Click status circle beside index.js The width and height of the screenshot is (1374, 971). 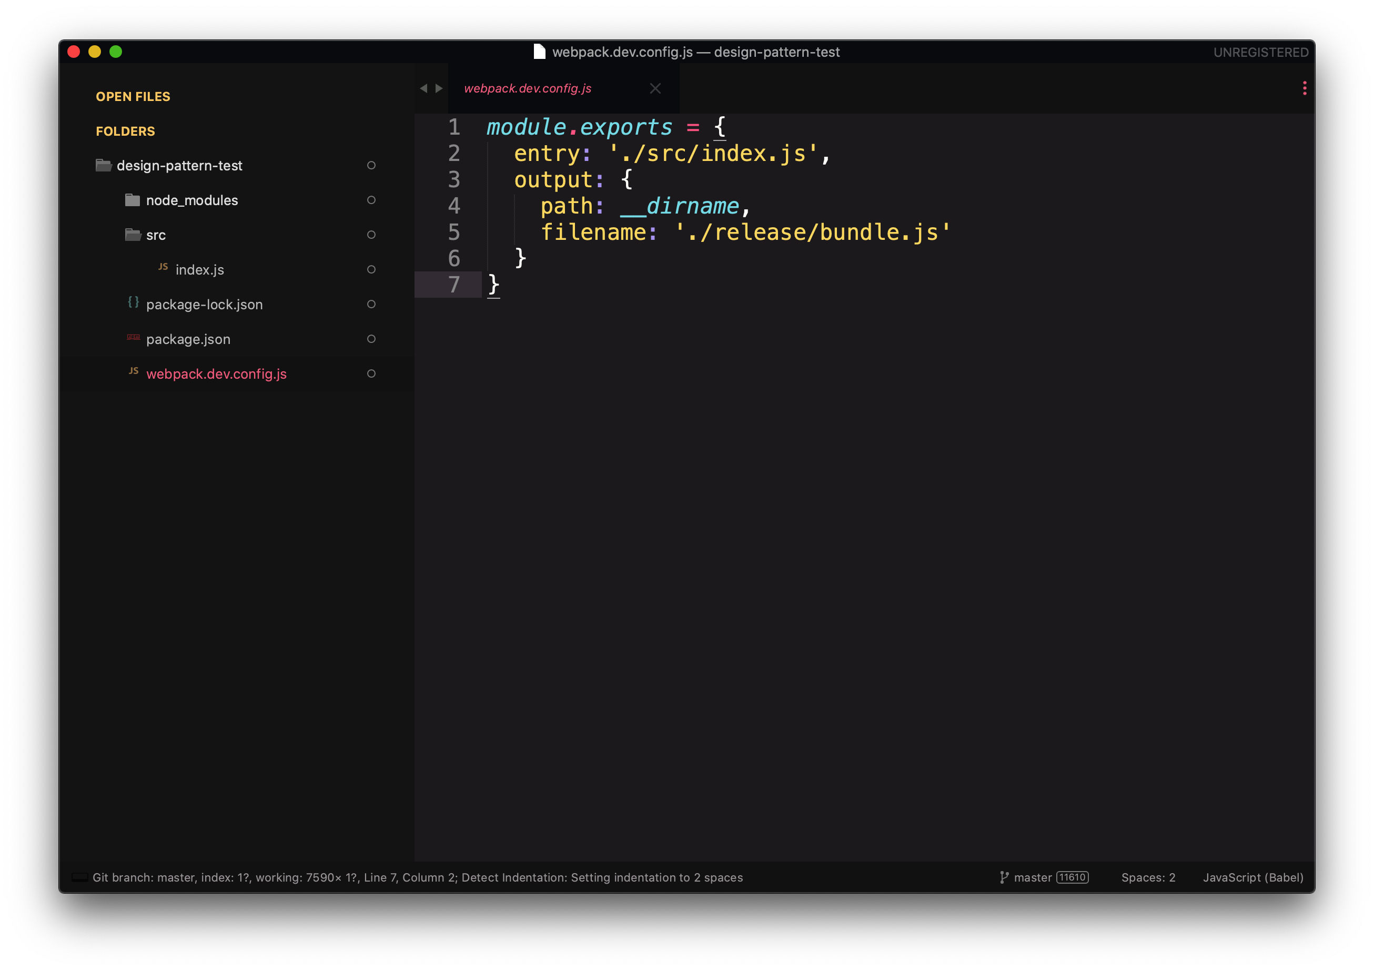[x=371, y=269]
